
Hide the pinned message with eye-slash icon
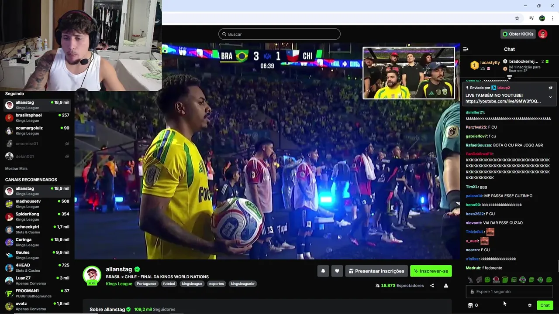tap(550, 88)
